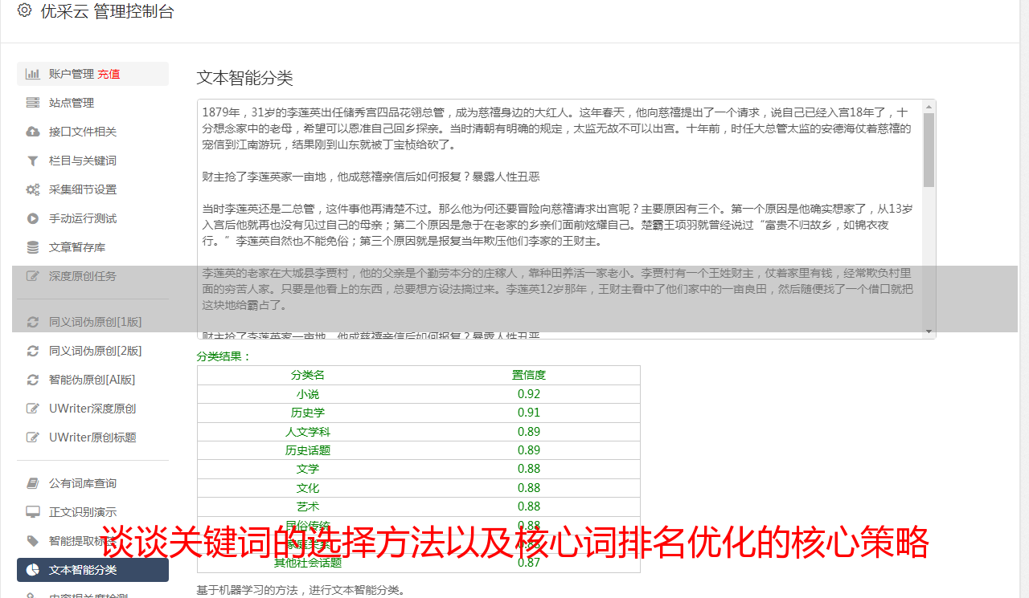The width and height of the screenshot is (1029, 598).
Task: Select the 人文学科 classification row
Action: coord(419,432)
